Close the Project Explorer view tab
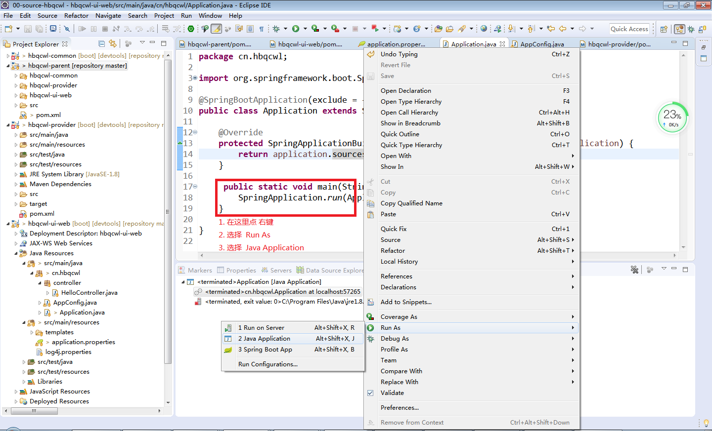712x431 pixels. coord(65,44)
